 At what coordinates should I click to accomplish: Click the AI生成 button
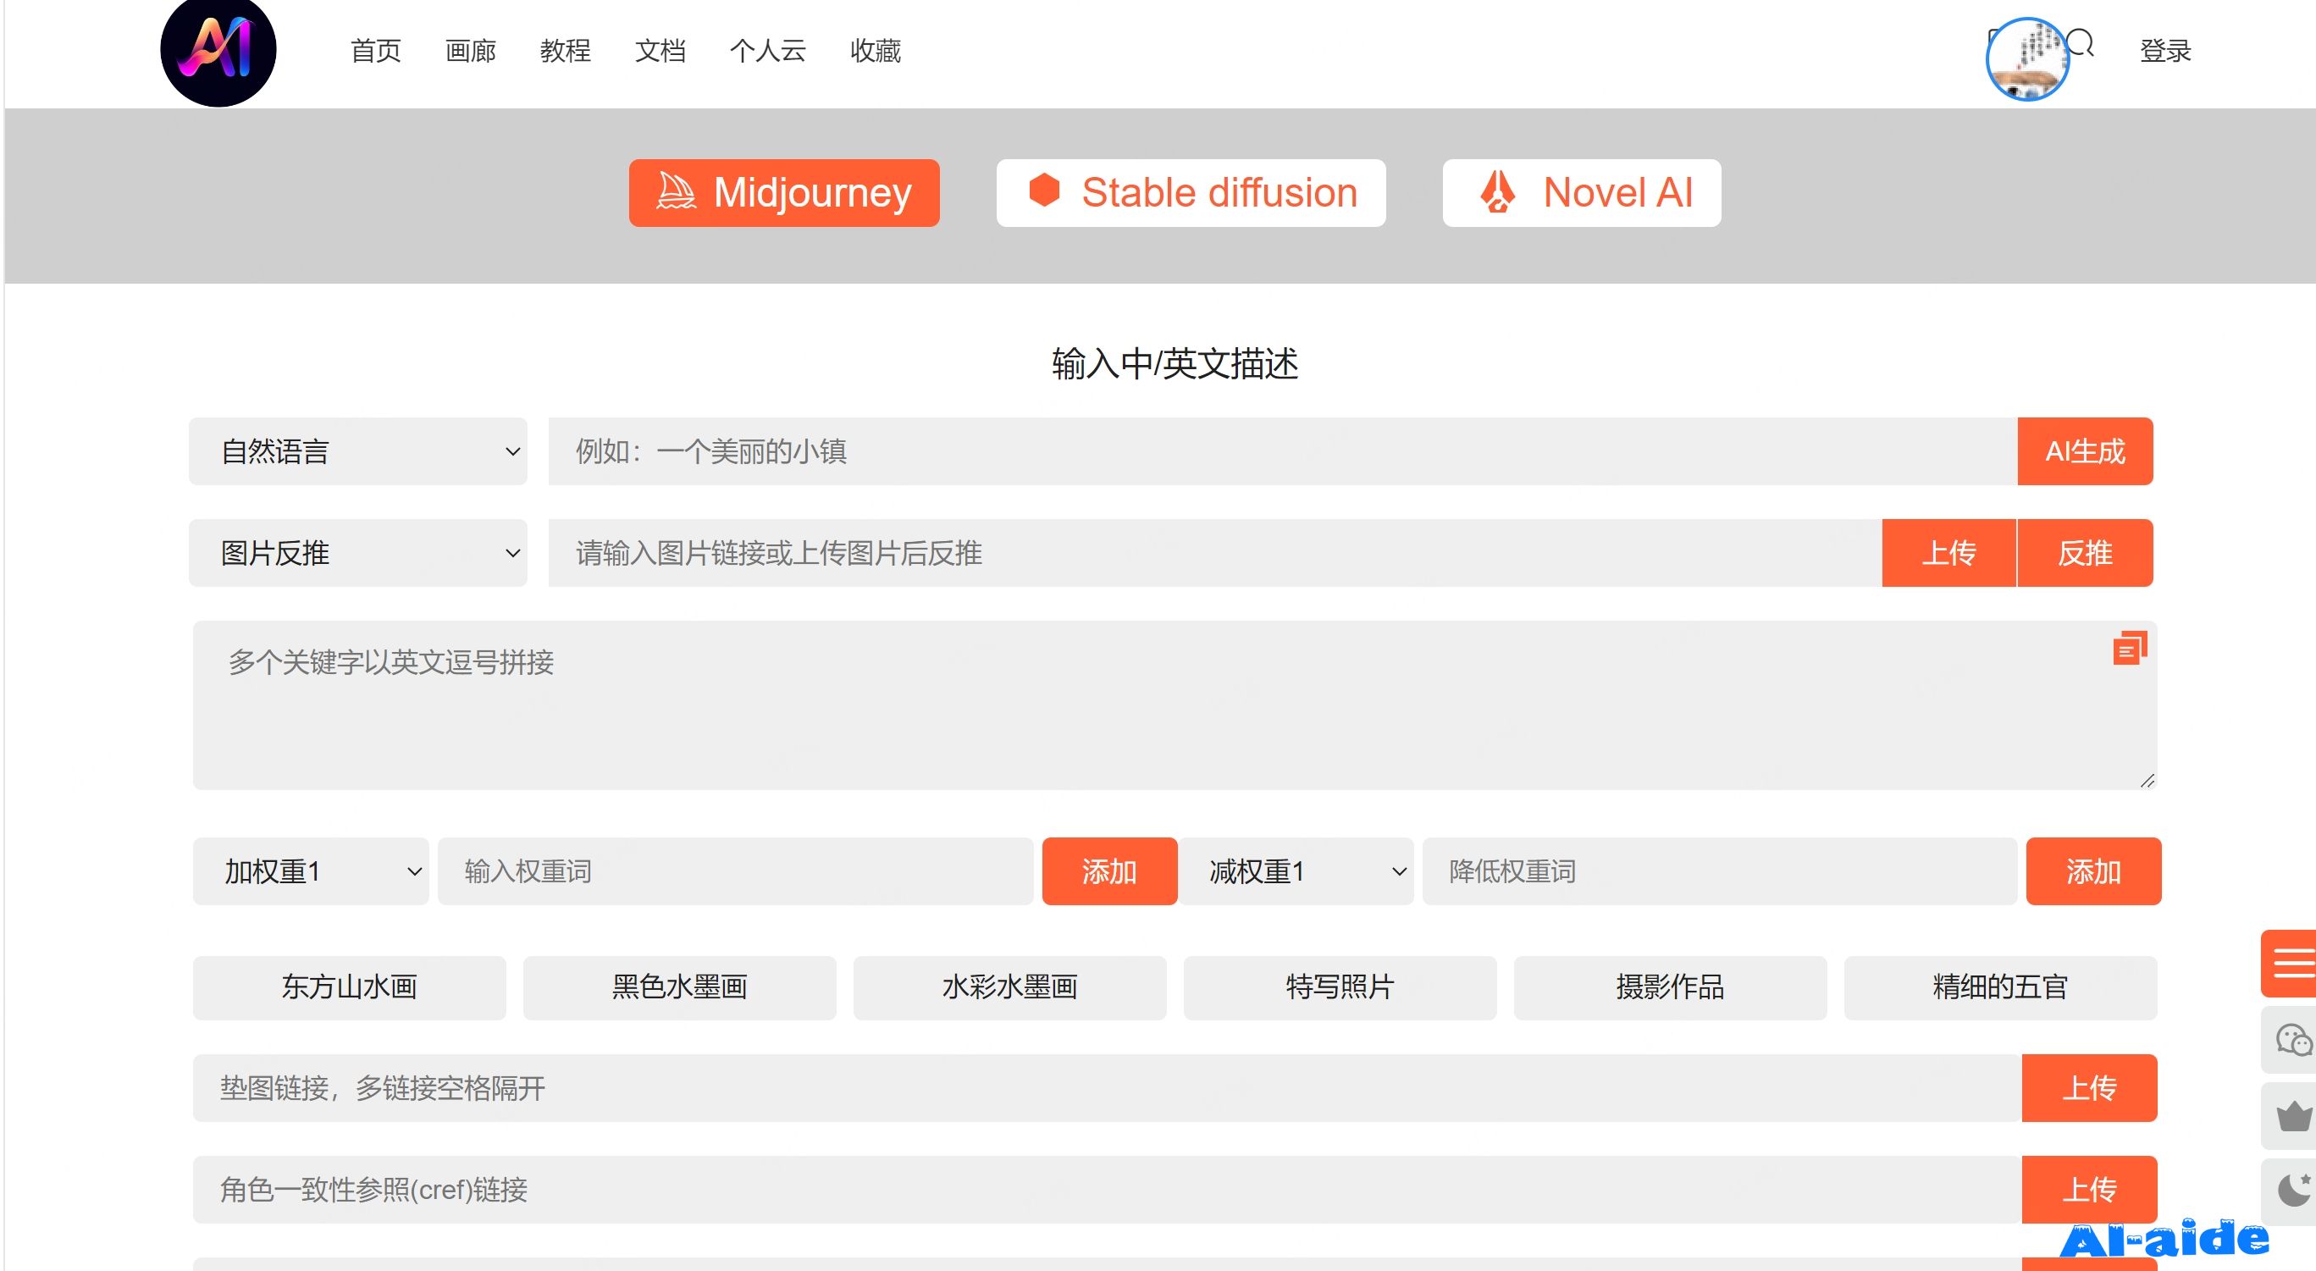pos(2085,451)
